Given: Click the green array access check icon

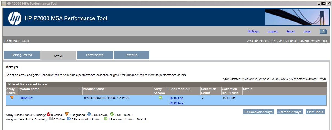Looking at the screenshot, I should coord(160,98).
